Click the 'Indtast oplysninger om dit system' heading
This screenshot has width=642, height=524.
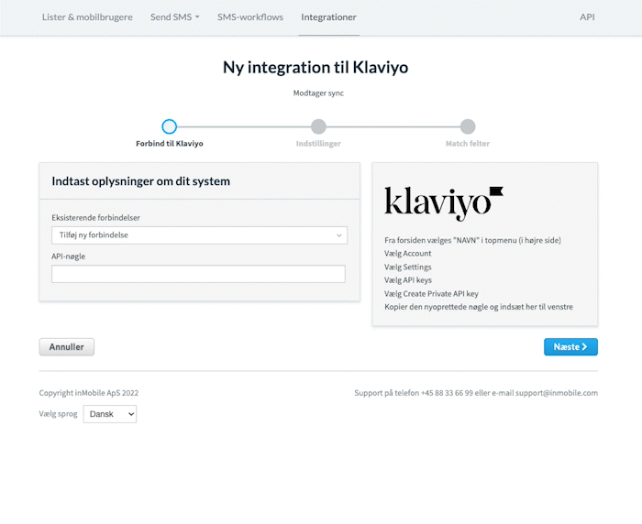click(x=141, y=181)
